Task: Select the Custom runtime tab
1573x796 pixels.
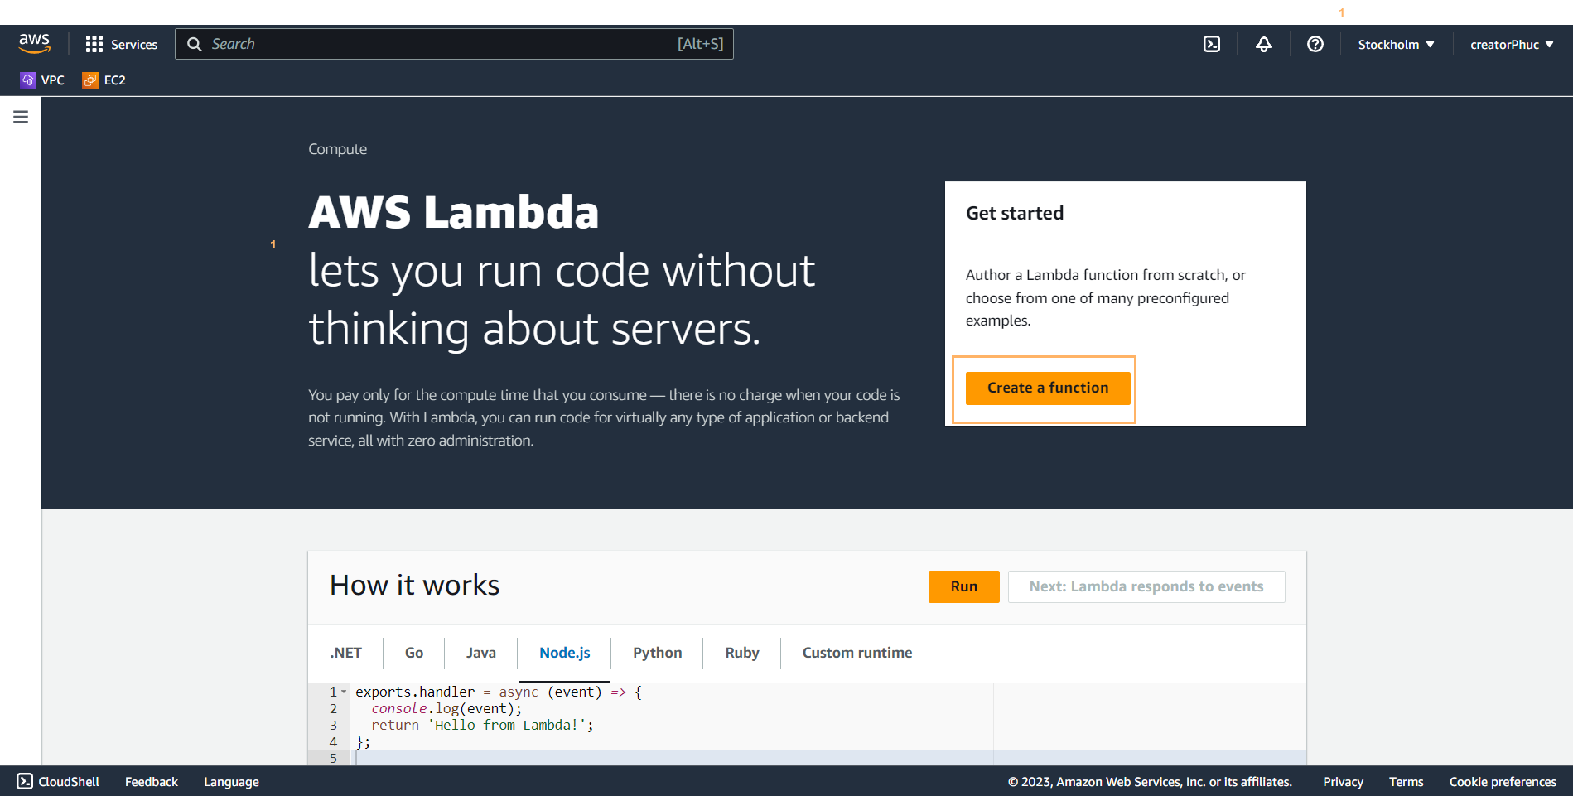Action: coord(857,653)
